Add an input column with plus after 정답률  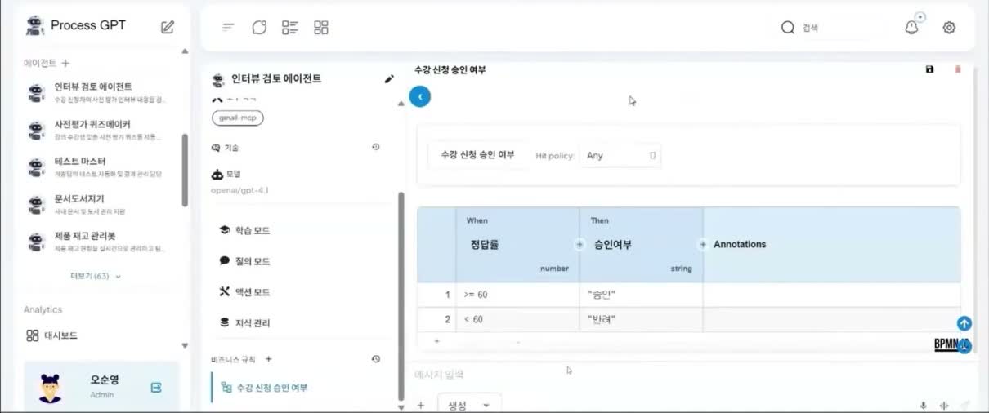coord(580,244)
